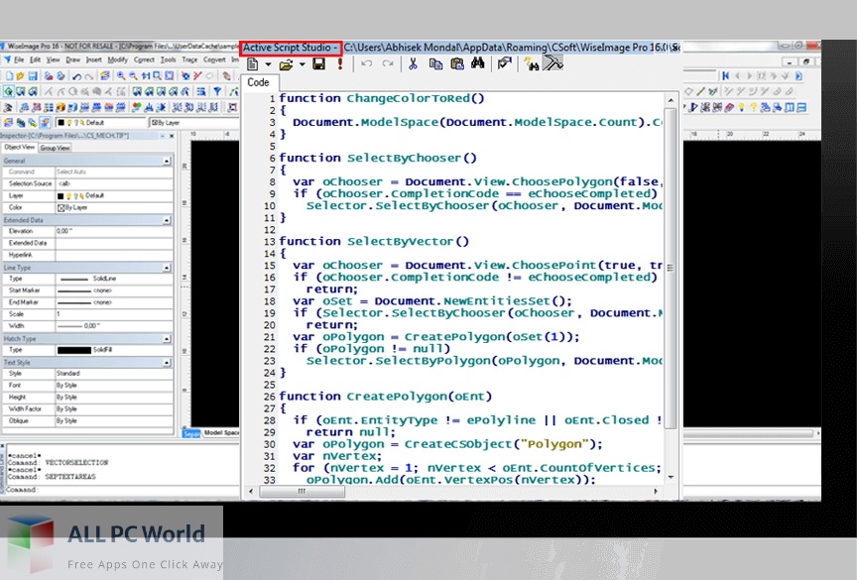Open the Edit menu in WiseImage

(35, 59)
